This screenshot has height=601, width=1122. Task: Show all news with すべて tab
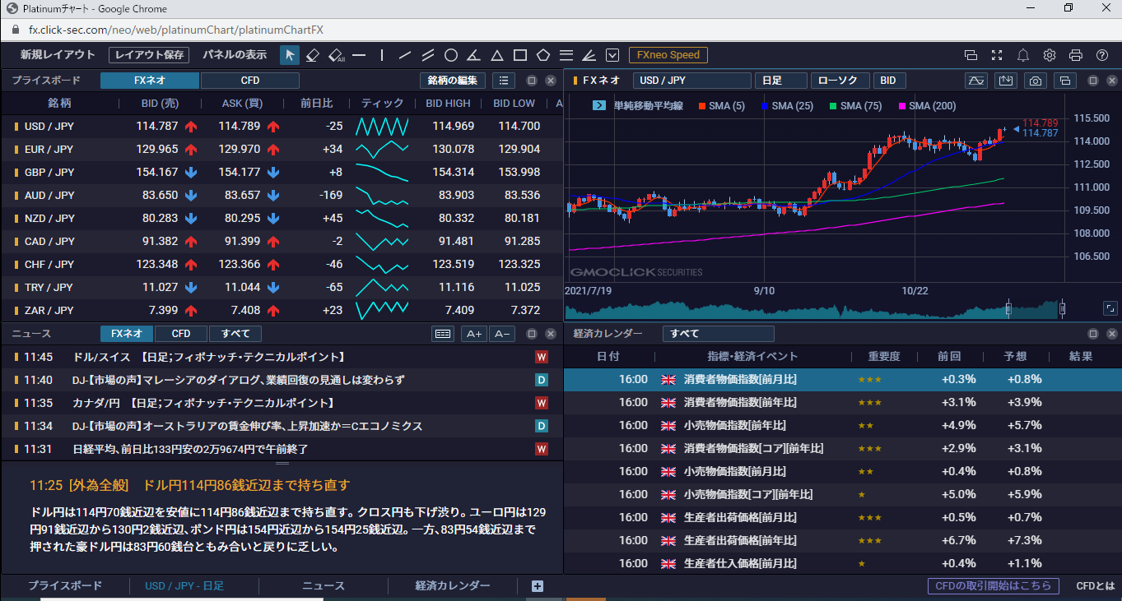pos(235,334)
